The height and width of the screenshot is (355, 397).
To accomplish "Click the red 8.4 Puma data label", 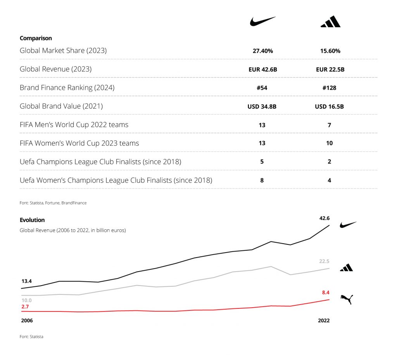I will (326, 293).
